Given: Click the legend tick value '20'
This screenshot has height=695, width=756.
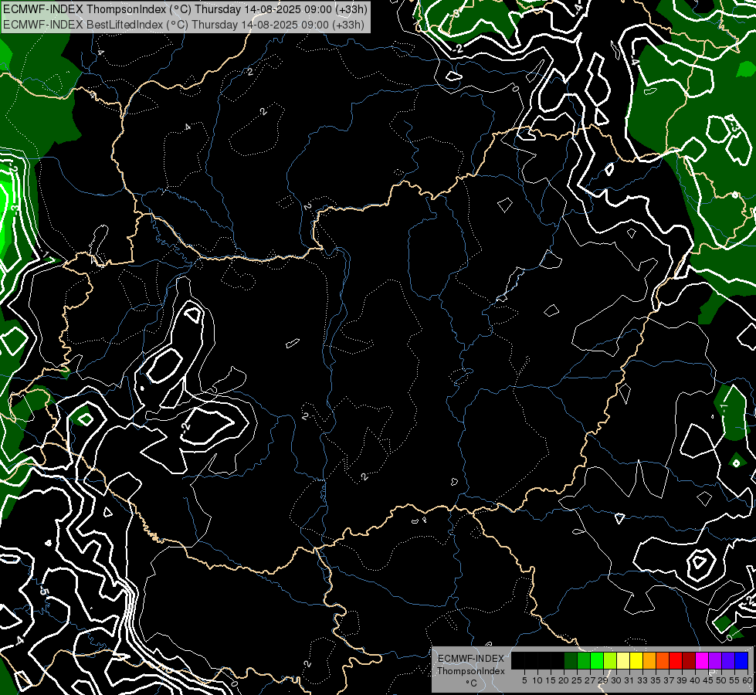Looking at the screenshot, I should [x=564, y=680].
